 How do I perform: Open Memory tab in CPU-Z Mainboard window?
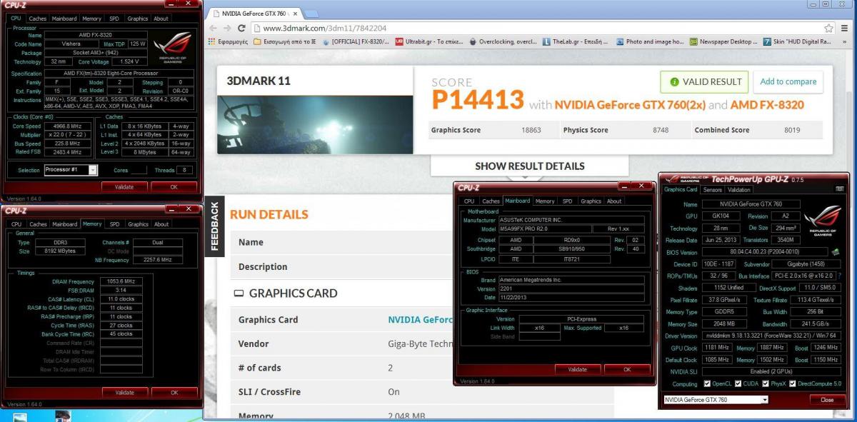coord(545,201)
